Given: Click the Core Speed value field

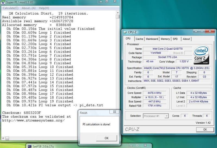Looking at the screenshot, I should click(154, 93).
